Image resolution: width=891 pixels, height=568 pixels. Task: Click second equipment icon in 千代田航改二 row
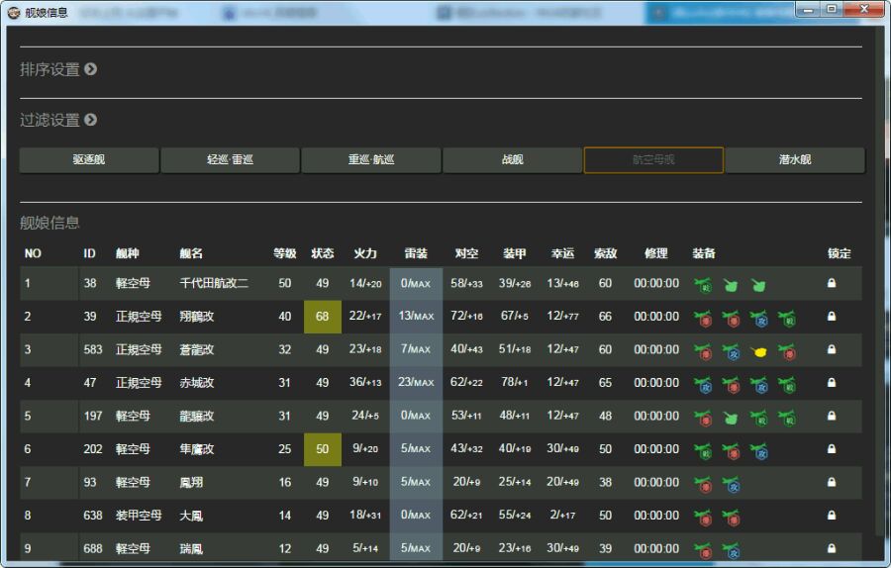coord(731,285)
